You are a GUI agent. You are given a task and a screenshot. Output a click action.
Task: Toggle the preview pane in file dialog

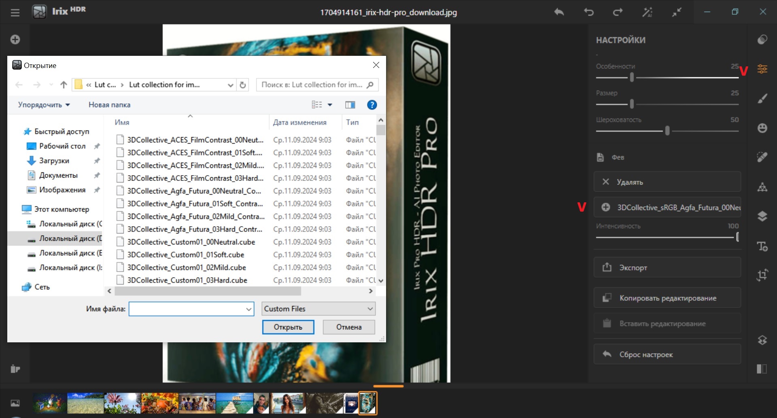coord(350,105)
